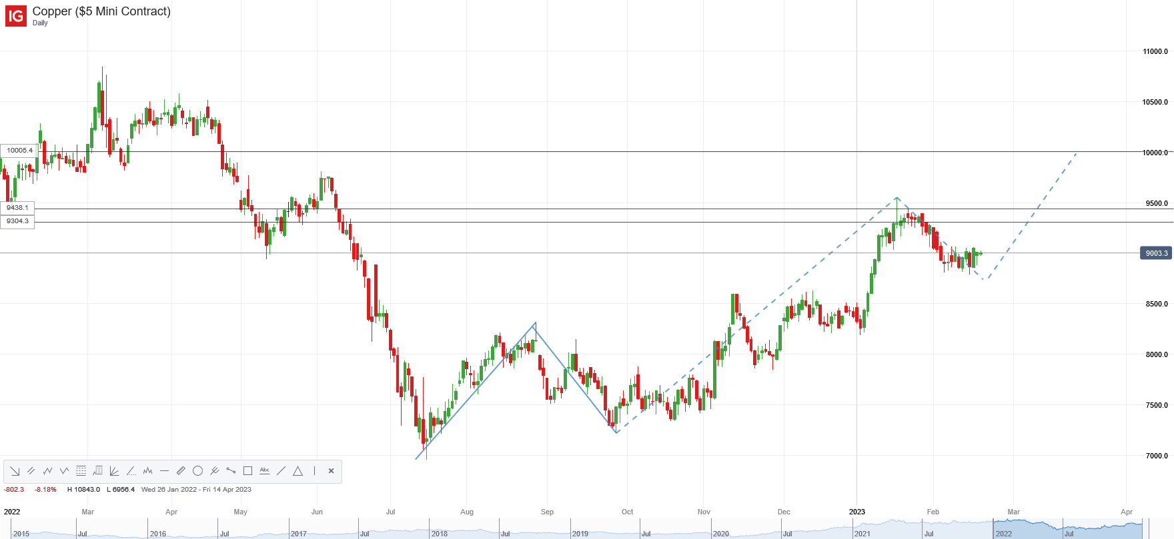Screen dimensions: 1174x539
Task: Select the ruler measure tool
Action: 181,471
